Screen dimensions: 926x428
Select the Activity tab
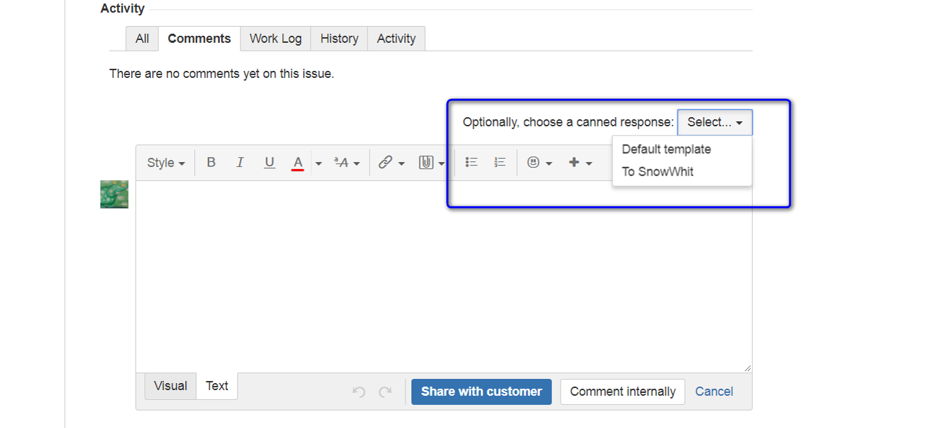coord(396,39)
